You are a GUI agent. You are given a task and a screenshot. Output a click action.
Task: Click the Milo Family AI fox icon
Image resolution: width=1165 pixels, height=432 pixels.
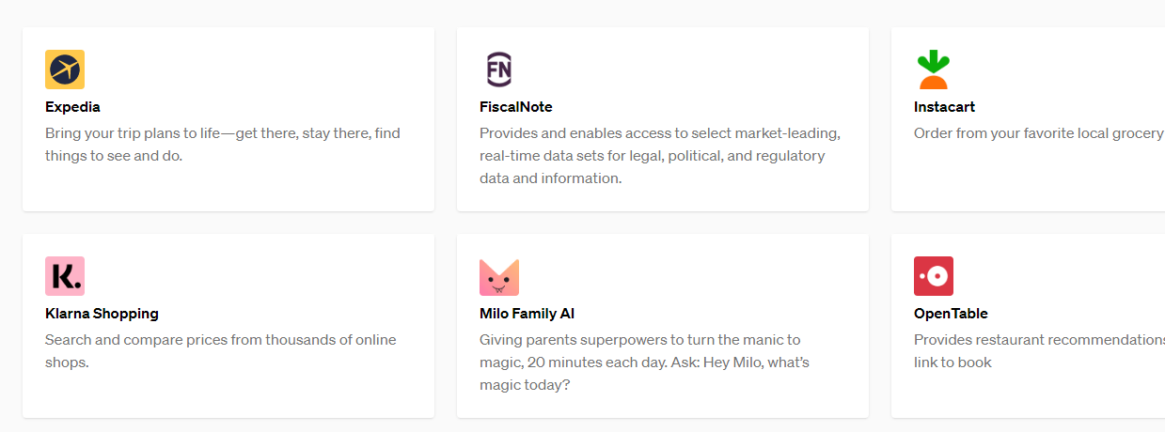click(x=499, y=277)
